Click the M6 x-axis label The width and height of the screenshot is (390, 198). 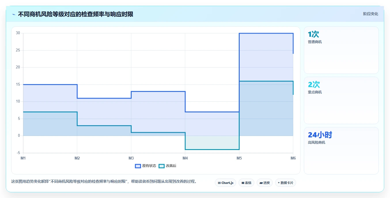(x=293, y=158)
